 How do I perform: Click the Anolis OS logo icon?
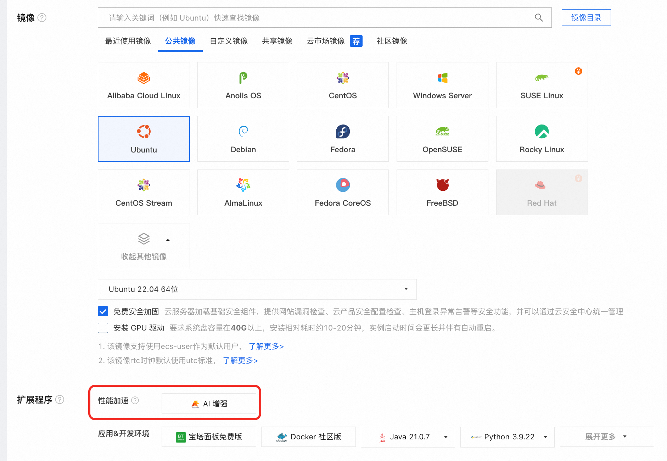[x=243, y=78]
